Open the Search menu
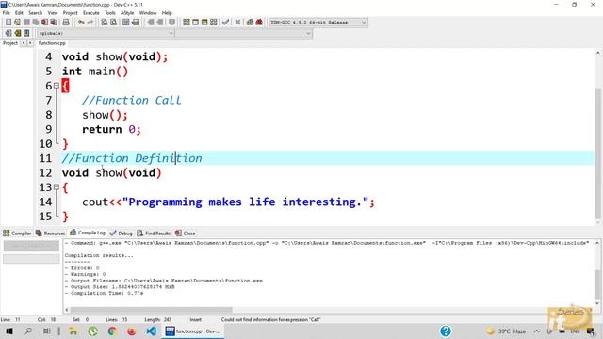 tap(35, 12)
